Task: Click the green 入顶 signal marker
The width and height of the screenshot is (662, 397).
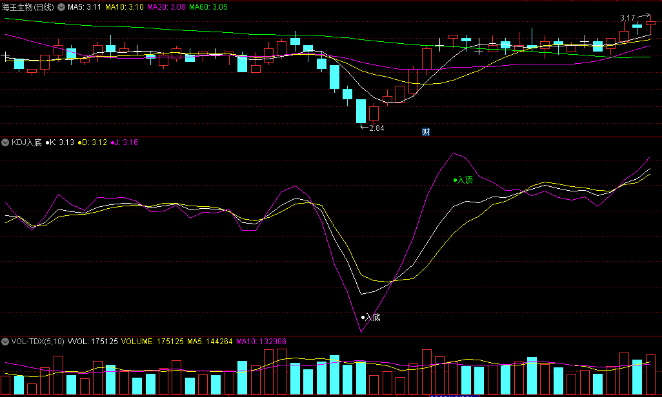Action: (463, 180)
